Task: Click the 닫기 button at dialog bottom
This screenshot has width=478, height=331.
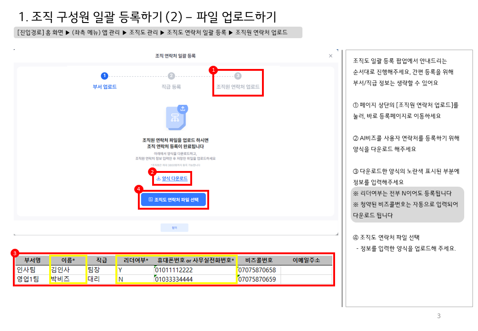Action: 174,228
